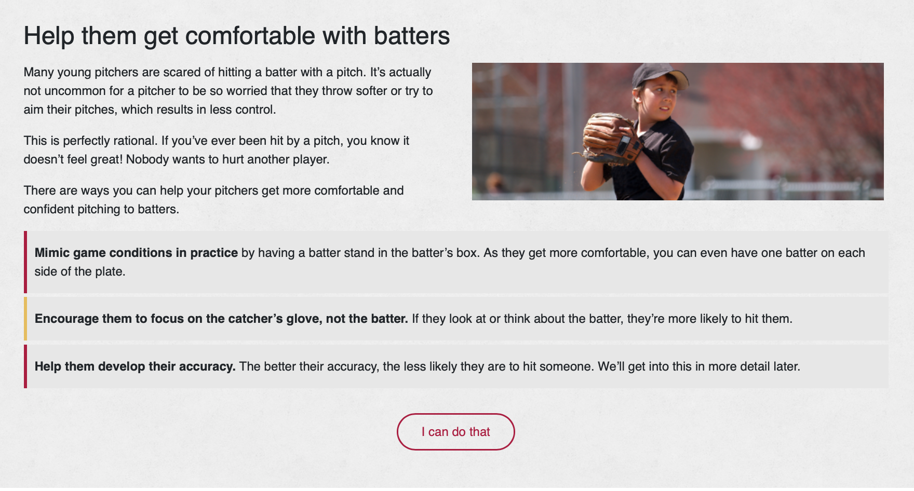
Task: Click the "This is perfectly rational" sentence
Action: (x=90, y=141)
